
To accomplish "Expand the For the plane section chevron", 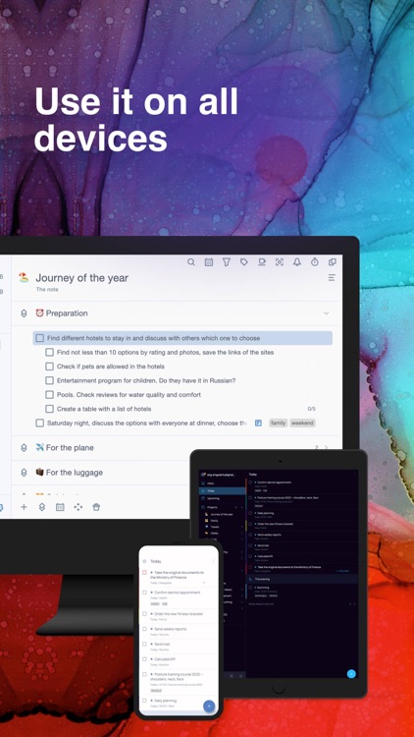I will click(x=327, y=448).
